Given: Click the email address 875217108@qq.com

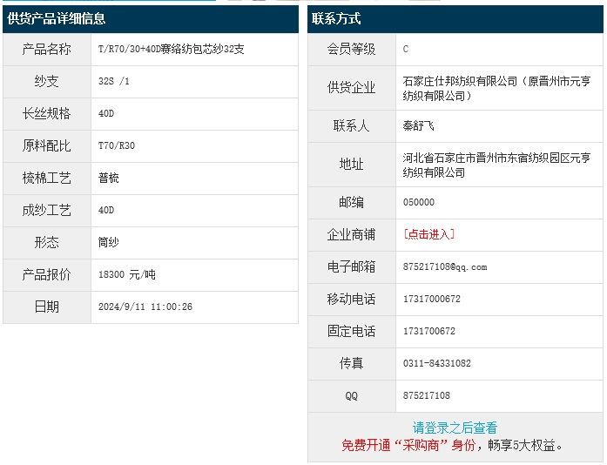Looking at the screenshot, I should 445,266.
